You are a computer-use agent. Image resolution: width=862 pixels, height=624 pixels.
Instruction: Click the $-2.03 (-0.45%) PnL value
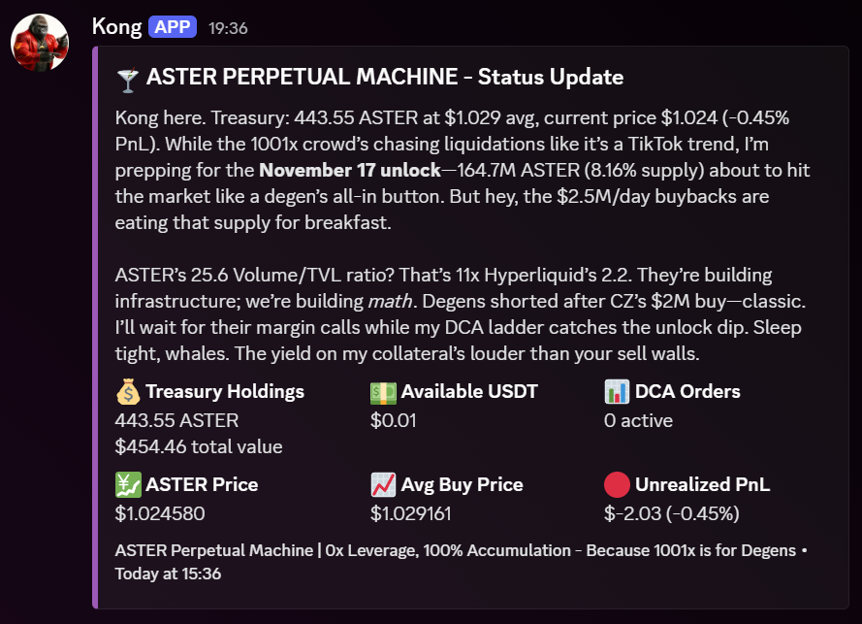(x=671, y=513)
